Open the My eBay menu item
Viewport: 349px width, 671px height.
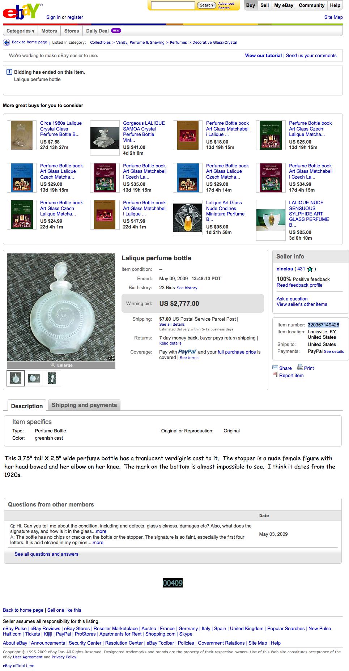(x=284, y=5)
